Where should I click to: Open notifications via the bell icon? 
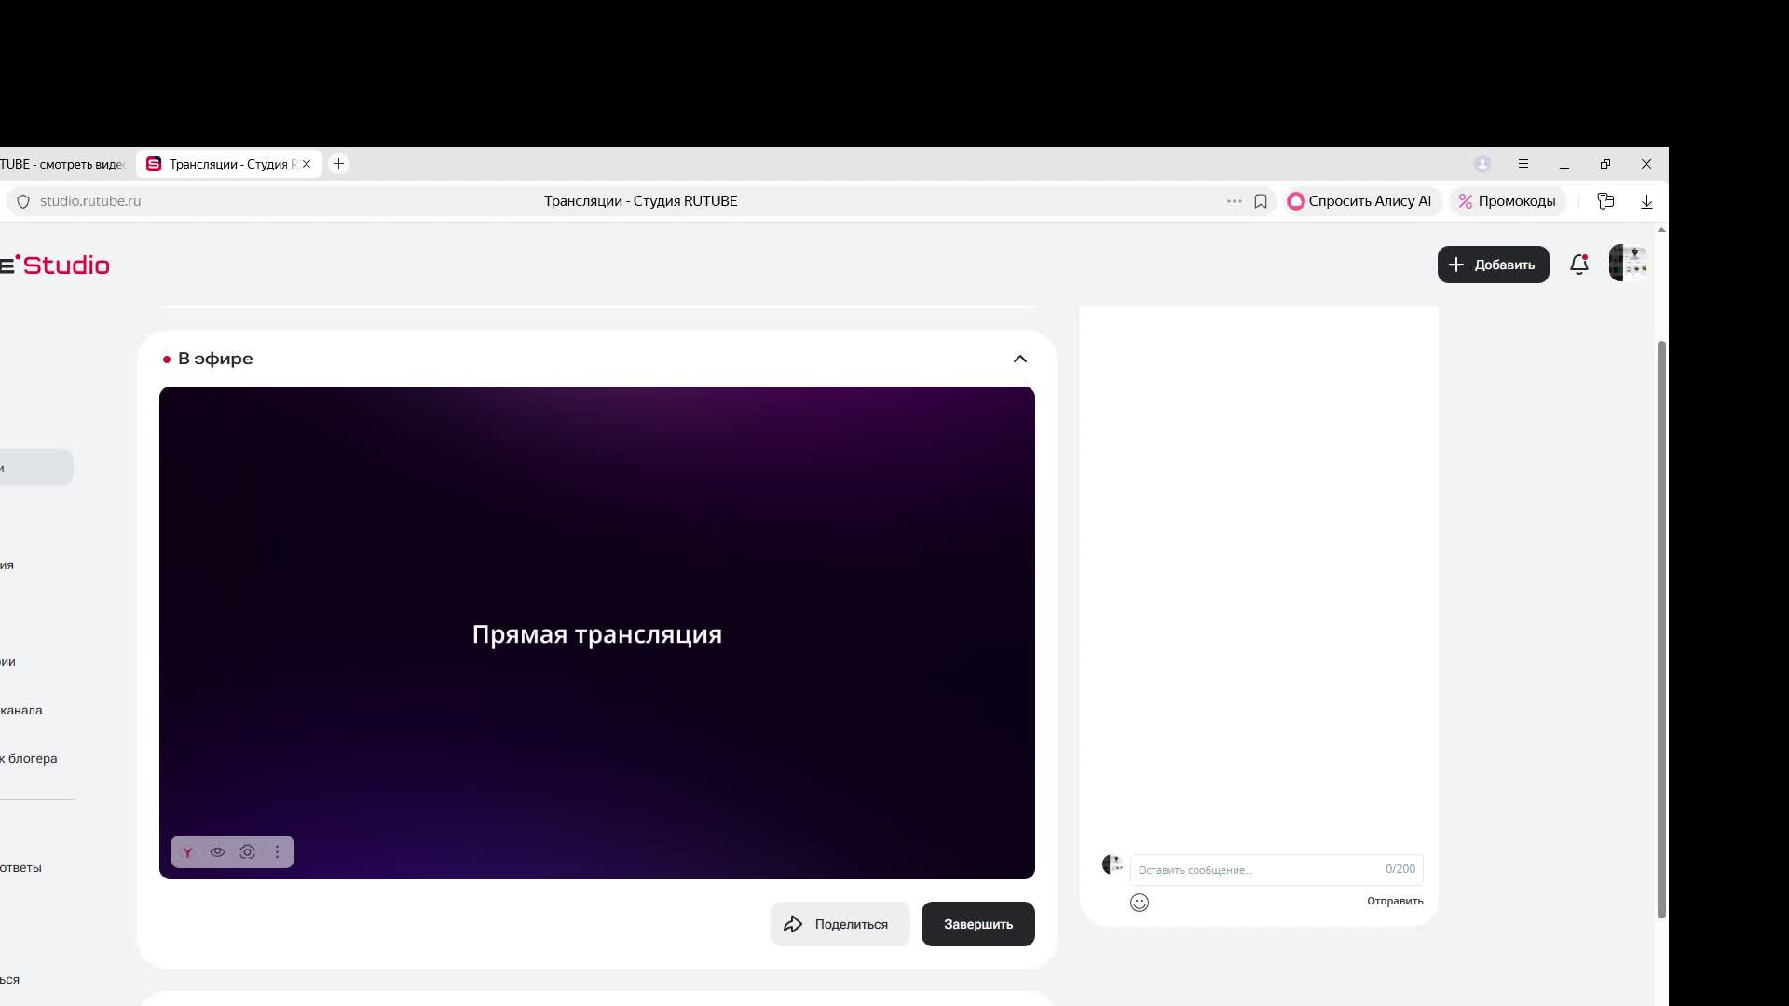1577,265
